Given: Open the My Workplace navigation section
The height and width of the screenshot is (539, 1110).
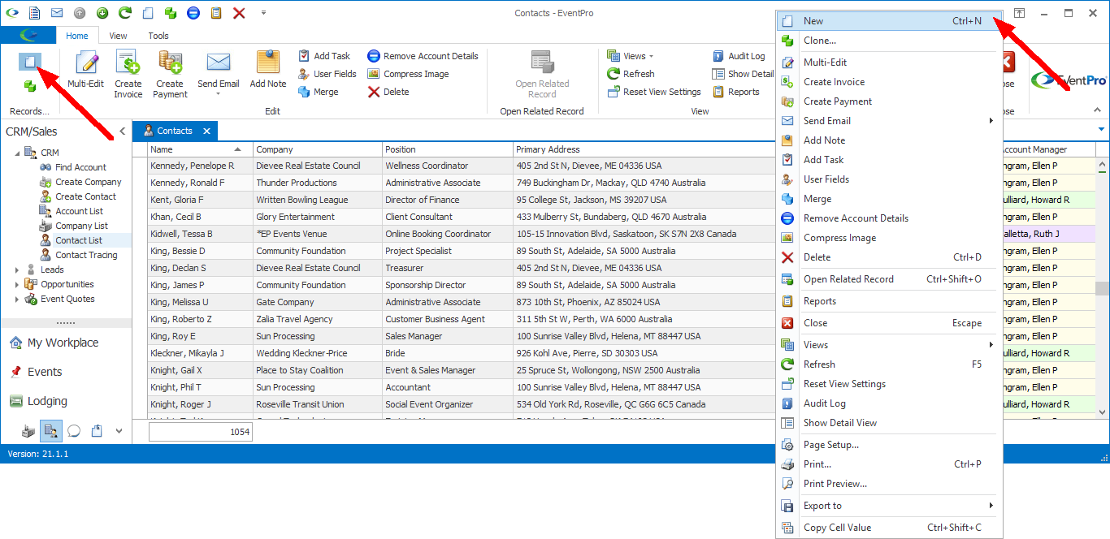Looking at the screenshot, I should [65, 343].
